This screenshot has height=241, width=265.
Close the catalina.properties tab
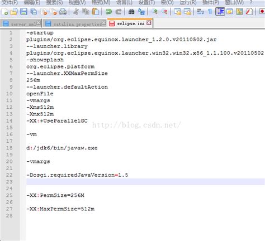click(103, 23)
